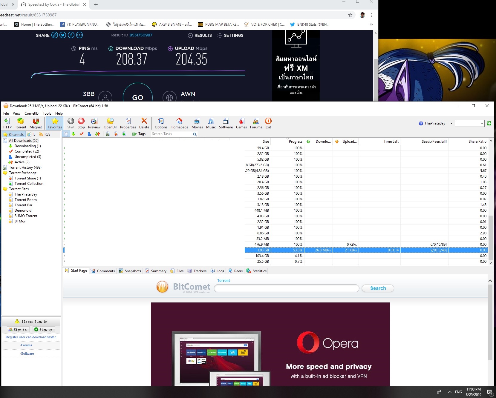496x398 pixels.
Task: Click the Sign up button
Action: (x=43, y=330)
